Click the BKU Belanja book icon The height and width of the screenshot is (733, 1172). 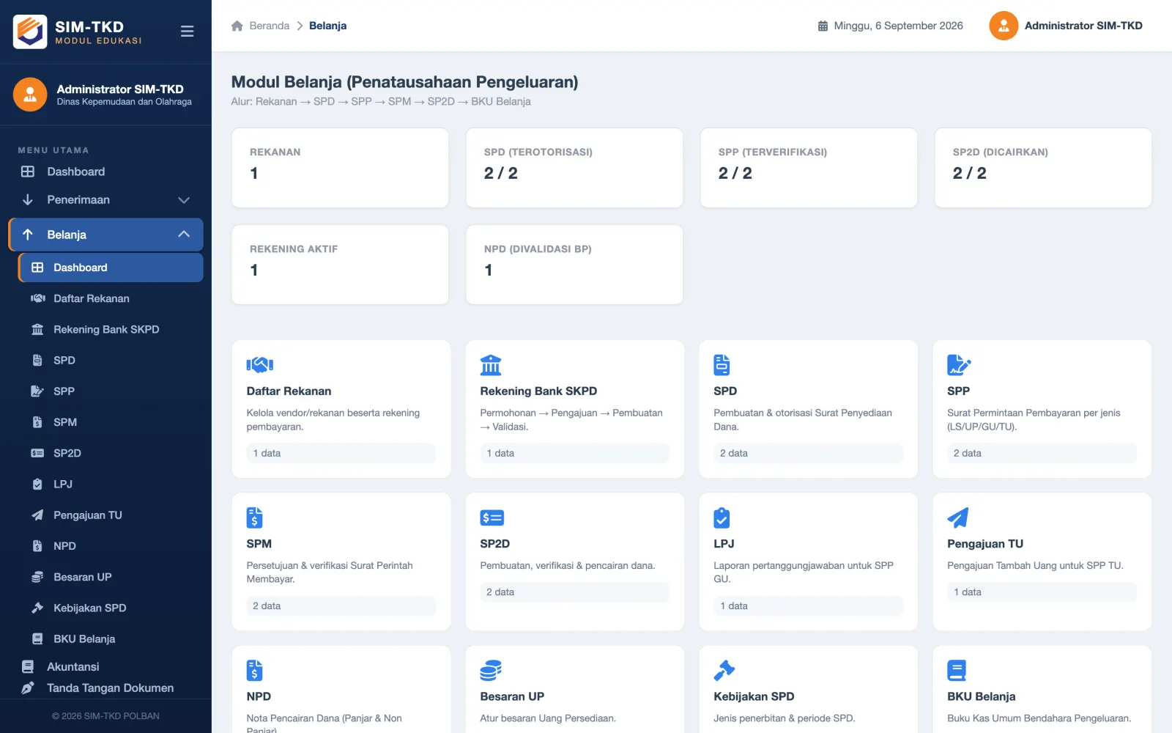click(x=957, y=671)
